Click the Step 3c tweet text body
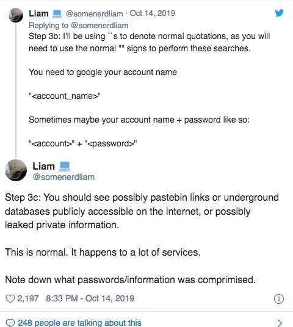Screen dimensions: 293x327 142,239
